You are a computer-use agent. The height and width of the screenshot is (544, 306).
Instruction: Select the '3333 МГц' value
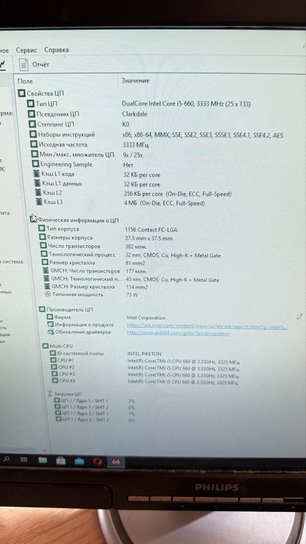136,145
